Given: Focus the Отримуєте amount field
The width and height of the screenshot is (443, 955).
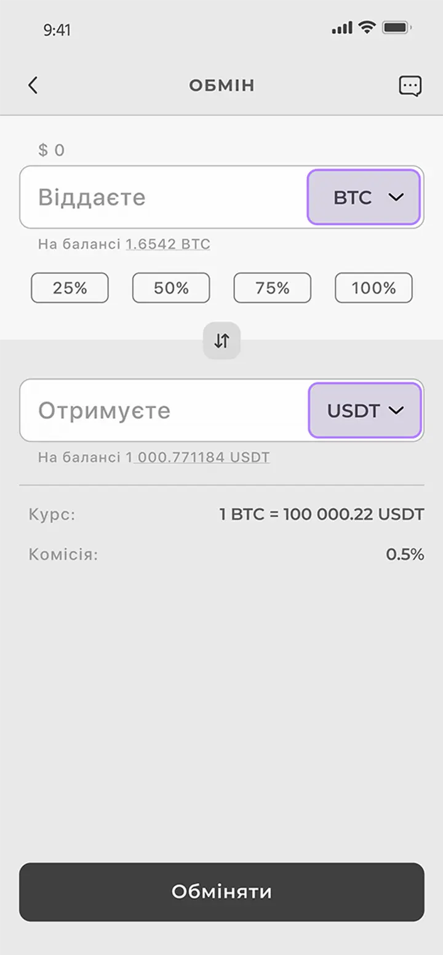Looking at the screenshot, I should point(164,410).
